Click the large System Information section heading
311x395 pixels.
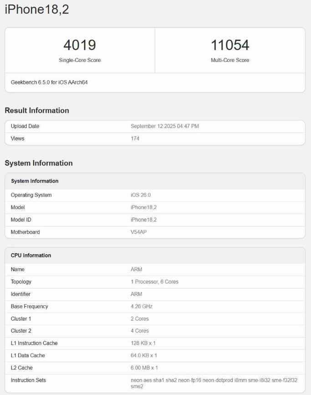(x=39, y=163)
